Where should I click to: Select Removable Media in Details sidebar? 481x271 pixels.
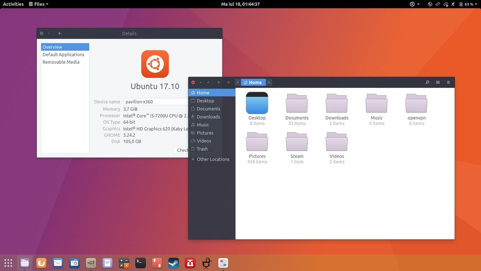click(65, 62)
